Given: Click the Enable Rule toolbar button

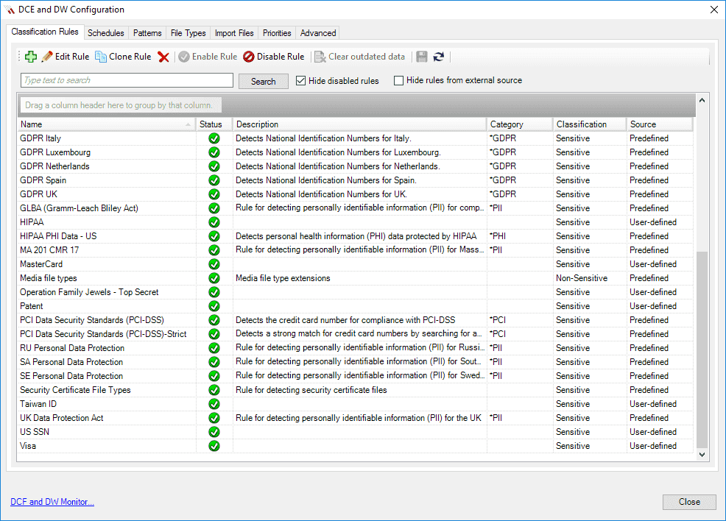Looking at the screenshot, I should click(208, 57).
